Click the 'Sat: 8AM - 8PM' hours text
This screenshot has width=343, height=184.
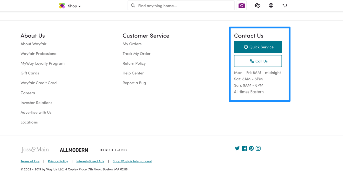pyautogui.click(x=248, y=79)
